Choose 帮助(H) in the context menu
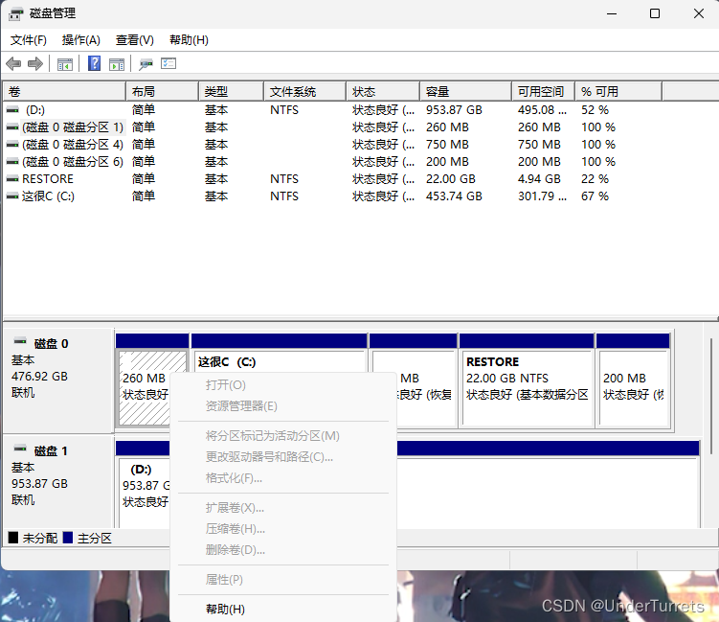The width and height of the screenshot is (719, 622). click(283, 610)
